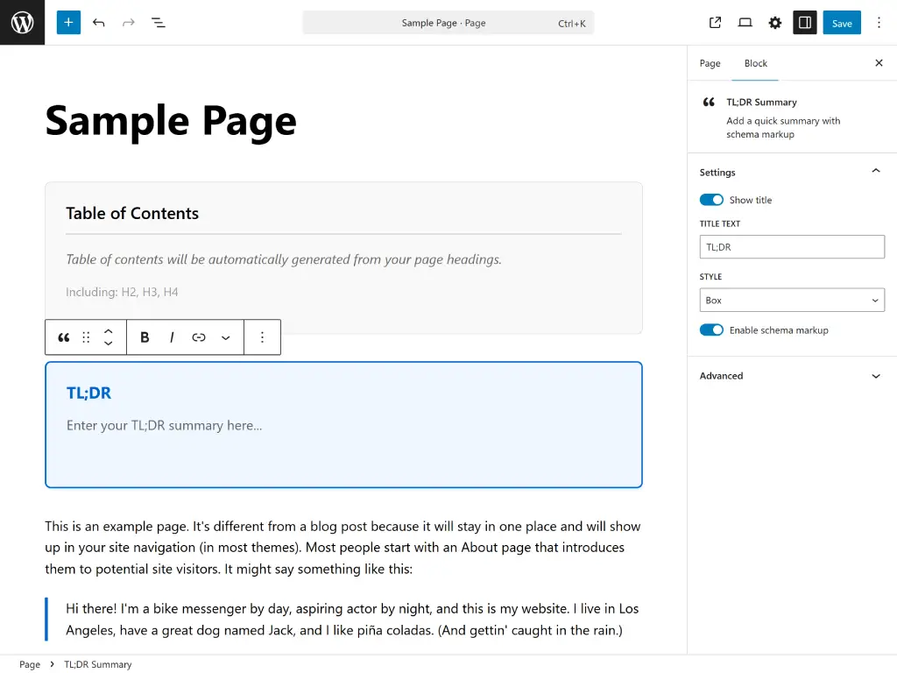Turn off Enable schema markup toggle
Image resolution: width=897 pixels, height=673 pixels.
coord(711,330)
